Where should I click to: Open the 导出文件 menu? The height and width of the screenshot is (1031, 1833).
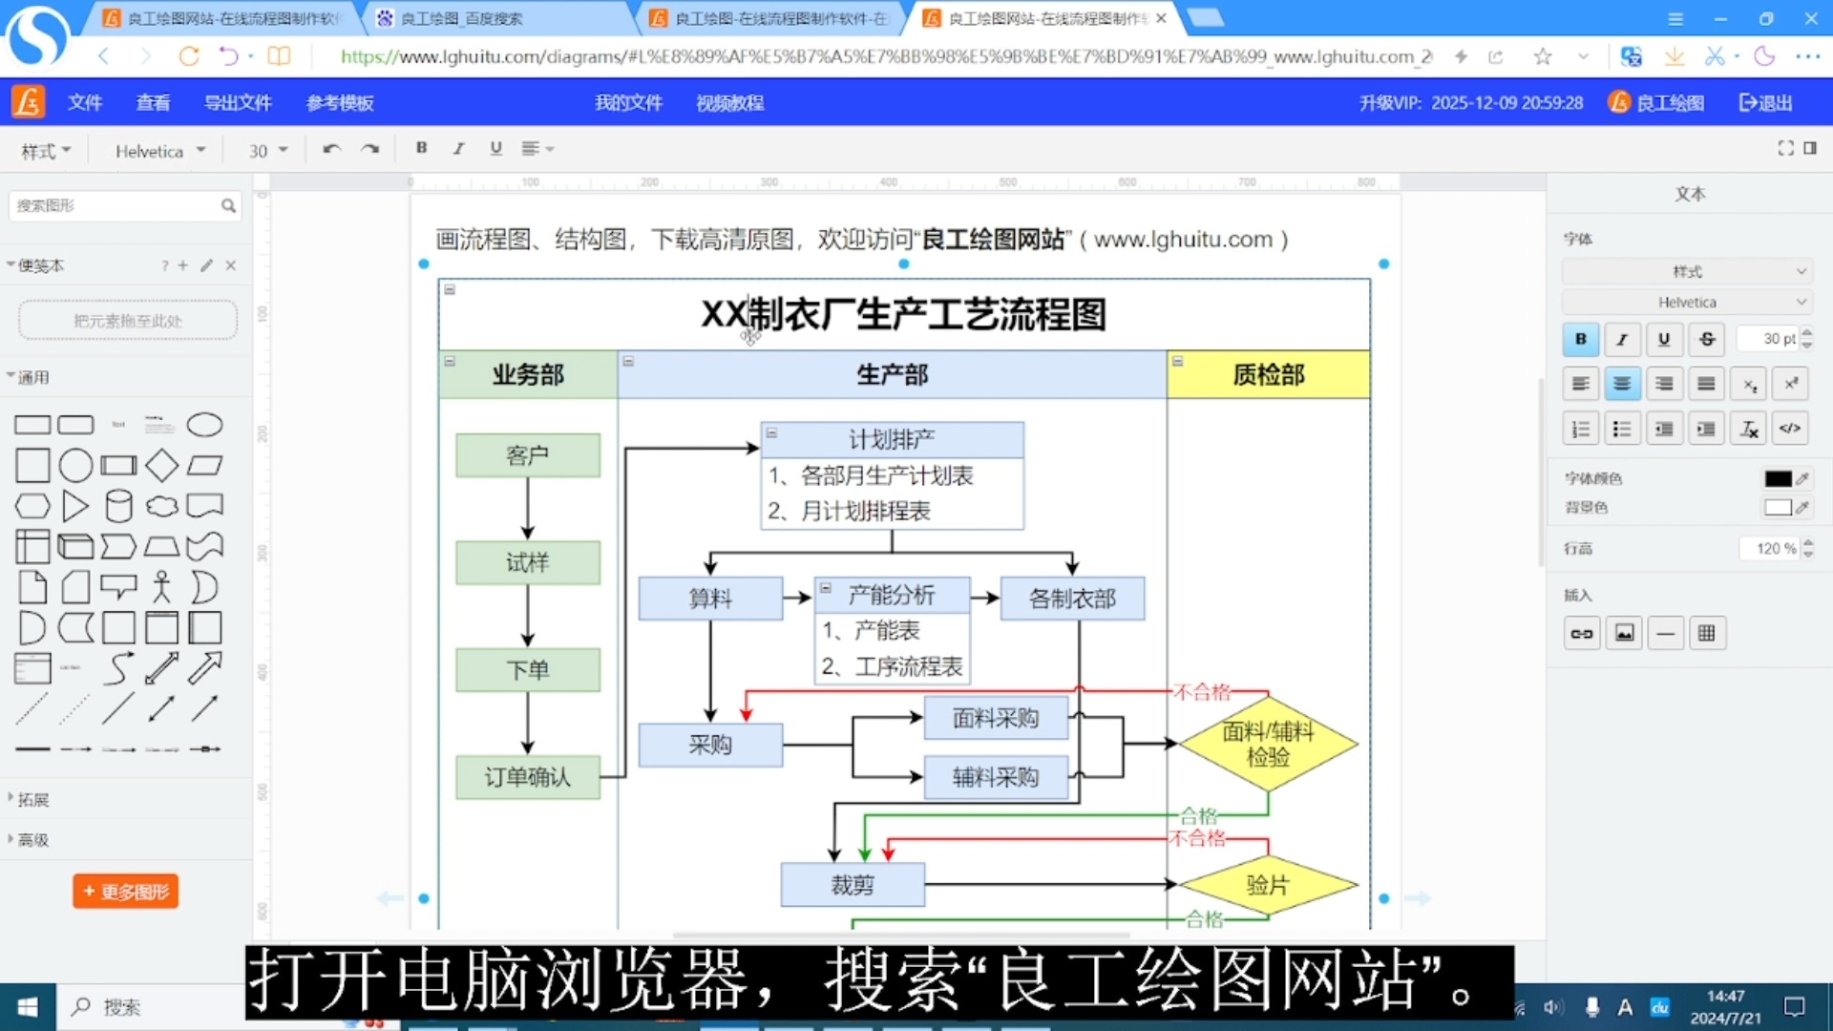238,102
